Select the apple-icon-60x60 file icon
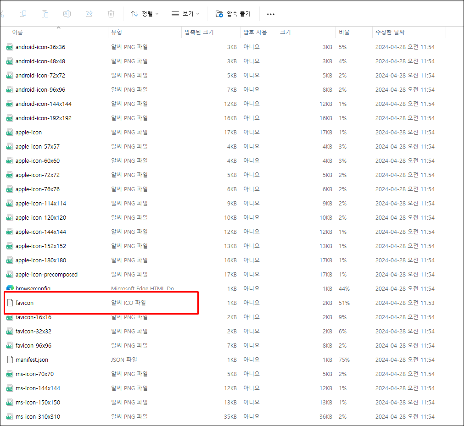The width and height of the screenshot is (464, 426). pos(10,160)
